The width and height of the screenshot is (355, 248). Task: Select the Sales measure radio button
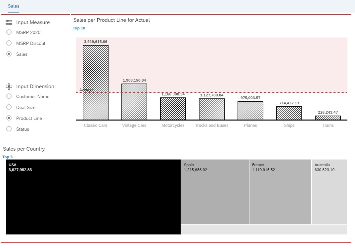(x=9, y=54)
